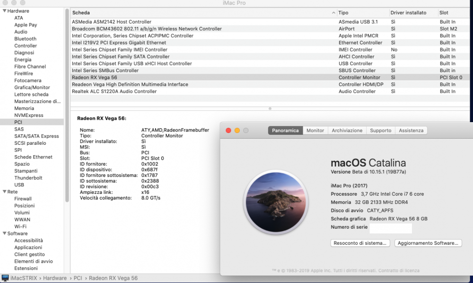
Task: Select Intel Series Chipset Family SATA Controller row
Action: (x=270, y=56)
